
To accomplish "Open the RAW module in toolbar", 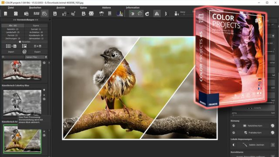I will (x=36, y=14).
